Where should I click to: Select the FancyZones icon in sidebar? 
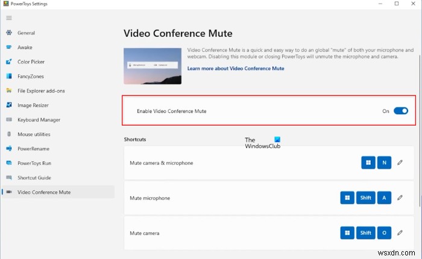click(x=9, y=76)
